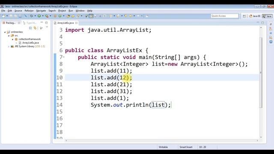Maximize the Package Explorer panel
Screen dimensions: 274x154
point(47,23)
